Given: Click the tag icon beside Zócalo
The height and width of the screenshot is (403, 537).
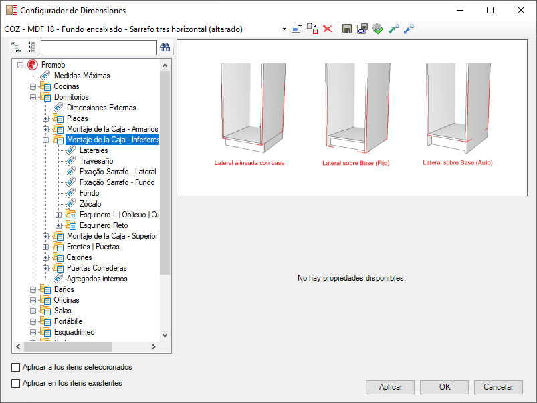Looking at the screenshot, I should (x=70, y=204).
